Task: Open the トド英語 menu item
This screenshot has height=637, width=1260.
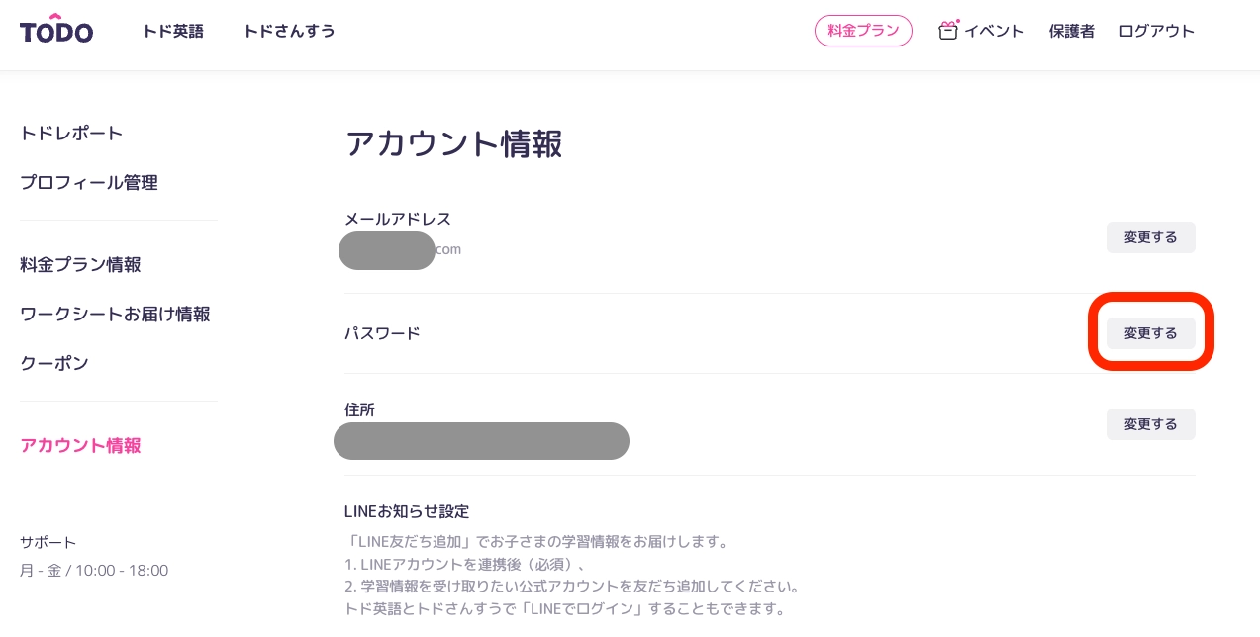Action: (173, 31)
